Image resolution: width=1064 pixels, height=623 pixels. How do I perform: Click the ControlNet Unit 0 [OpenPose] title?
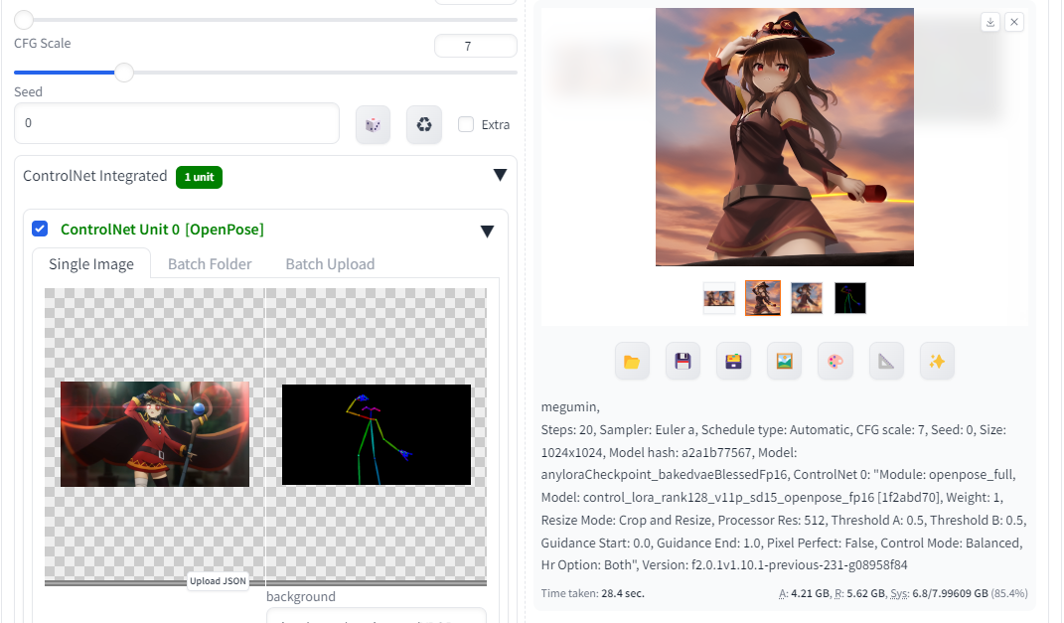point(162,230)
